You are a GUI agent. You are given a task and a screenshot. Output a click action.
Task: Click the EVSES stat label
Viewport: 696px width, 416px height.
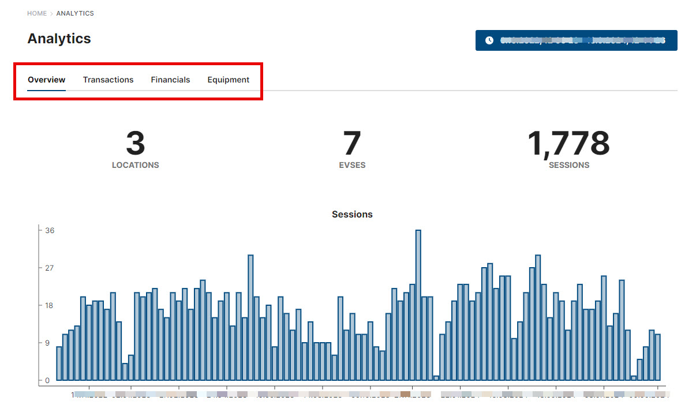point(352,165)
